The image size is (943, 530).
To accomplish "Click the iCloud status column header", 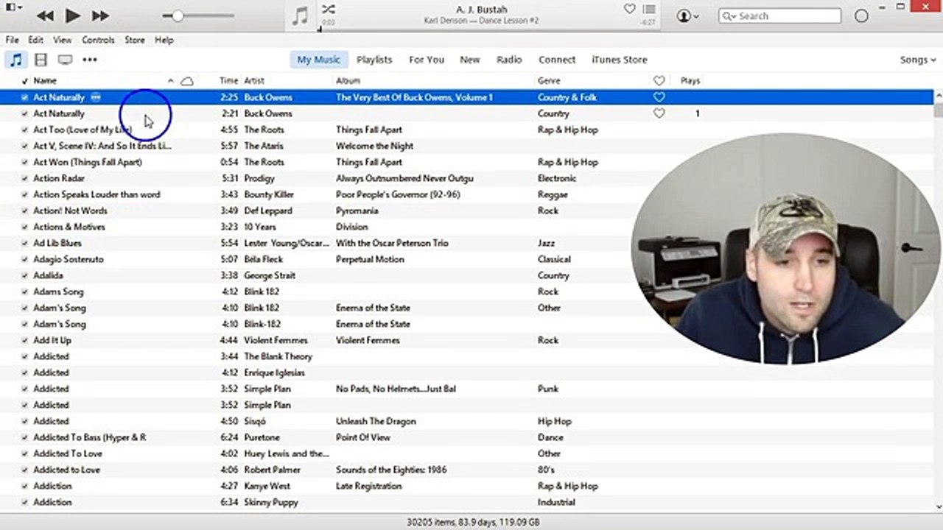I will 187,81.
